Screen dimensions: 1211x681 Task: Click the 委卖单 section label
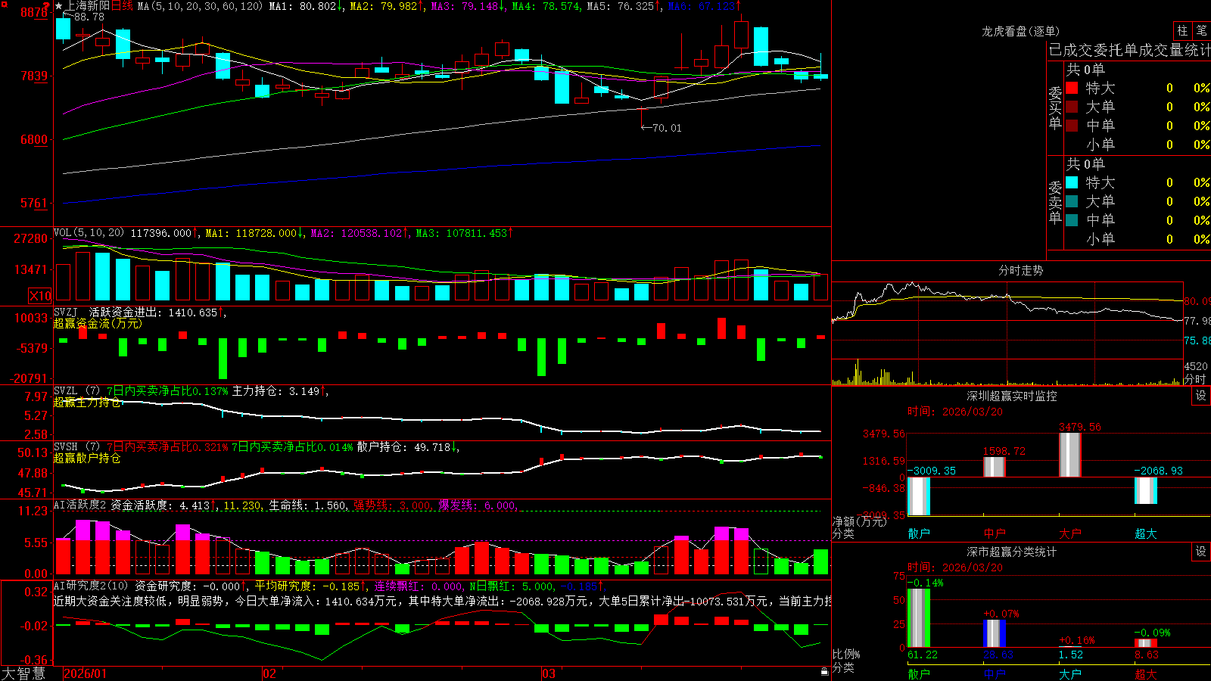[x=1055, y=202]
